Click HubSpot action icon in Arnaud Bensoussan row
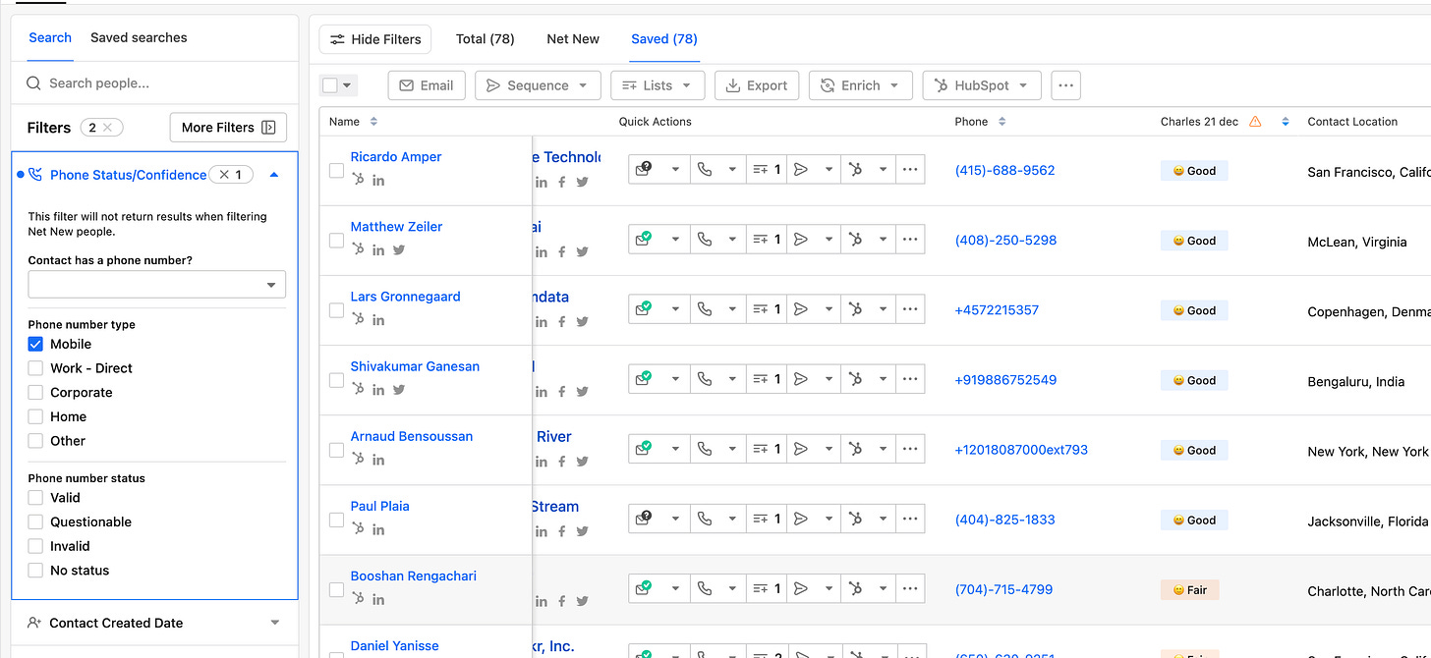Screen dimensions: 1431x658 [856, 449]
